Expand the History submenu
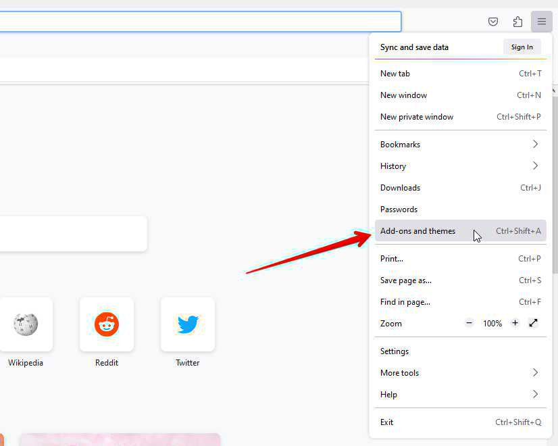Image resolution: width=558 pixels, height=446 pixels. [460, 166]
